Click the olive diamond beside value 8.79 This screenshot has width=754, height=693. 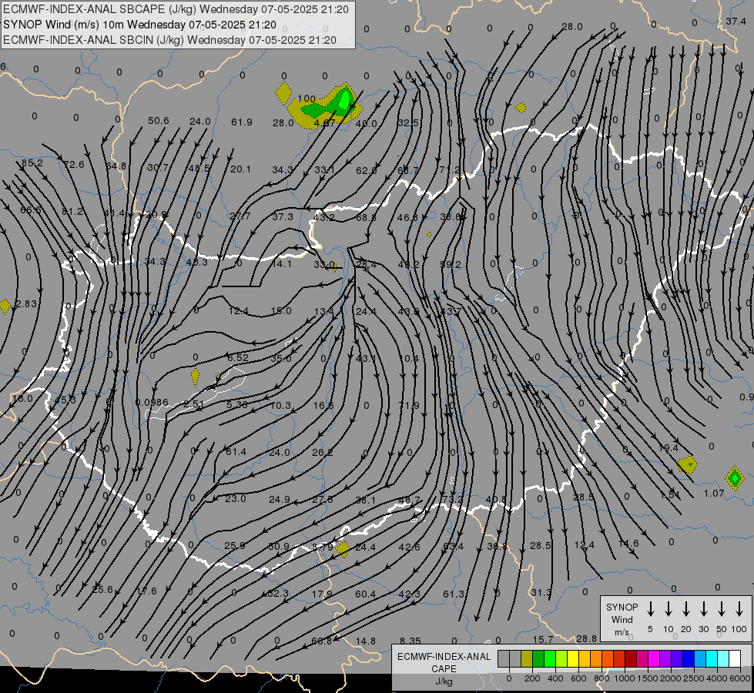click(x=343, y=549)
